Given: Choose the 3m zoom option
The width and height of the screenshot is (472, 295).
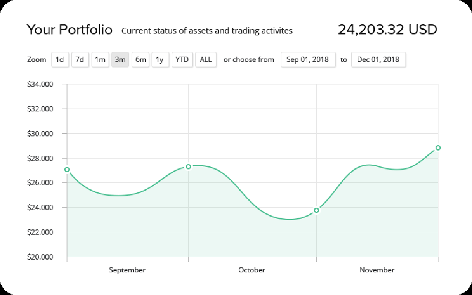Looking at the screenshot, I should (x=120, y=59).
